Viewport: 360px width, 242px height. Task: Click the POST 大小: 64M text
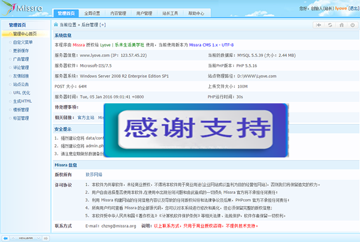pyautogui.click(x=70, y=86)
